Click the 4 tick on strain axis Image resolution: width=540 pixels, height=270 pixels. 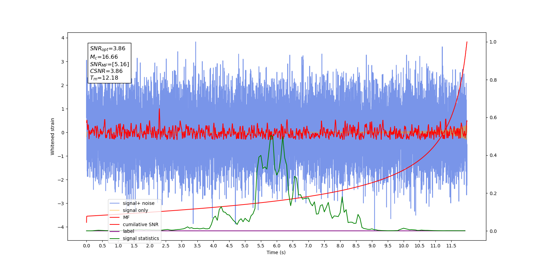tap(63, 38)
